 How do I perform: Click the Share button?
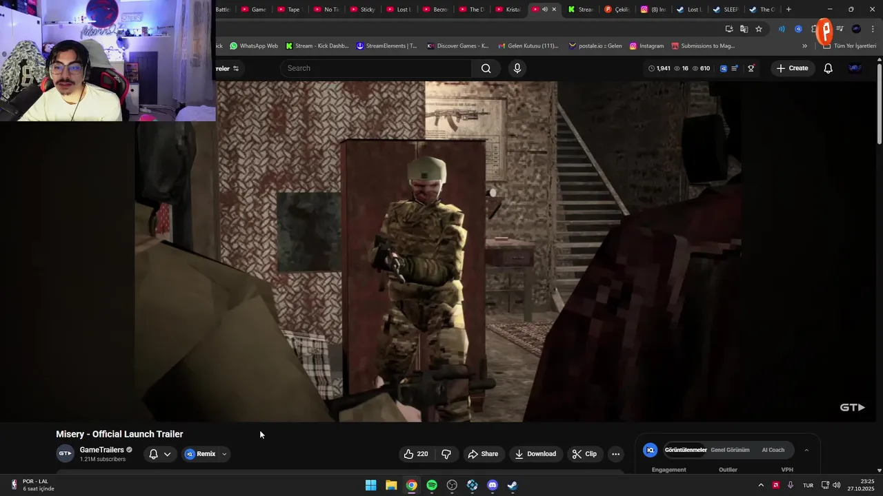[x=483, y=454]
